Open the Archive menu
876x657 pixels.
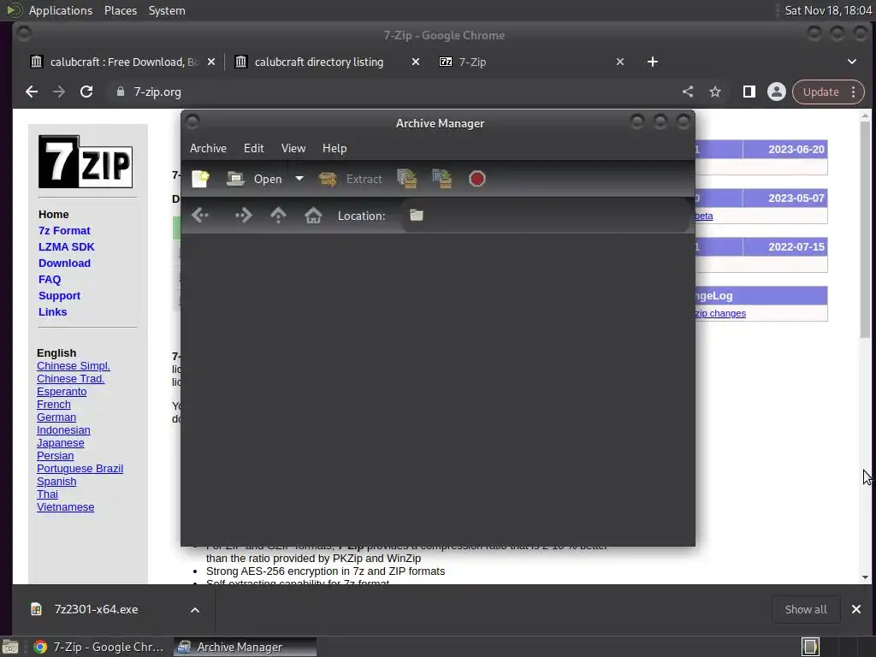(x=208, y=148)
